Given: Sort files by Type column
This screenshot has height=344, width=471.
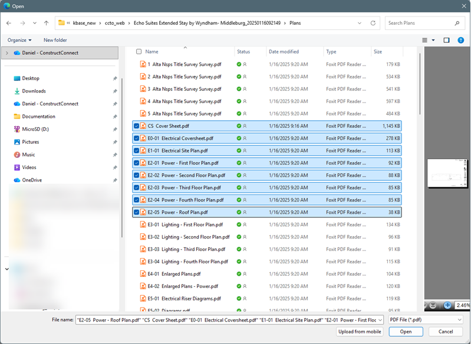Looking at the screenshot, I should 331,52.
